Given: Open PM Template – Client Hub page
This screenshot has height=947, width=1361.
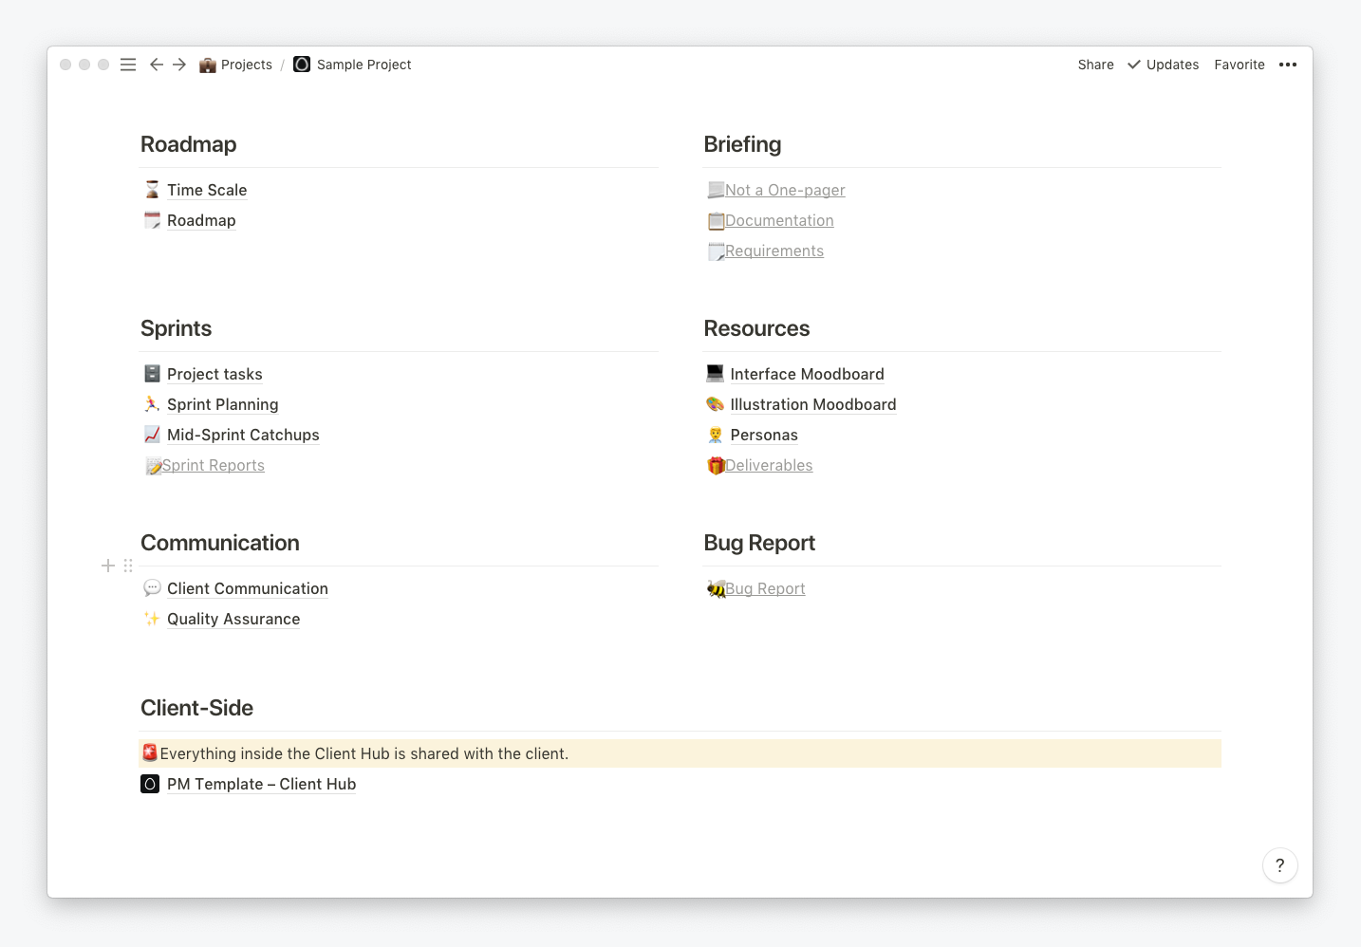Looking at the screenshot, I should (x=262, y=784).
